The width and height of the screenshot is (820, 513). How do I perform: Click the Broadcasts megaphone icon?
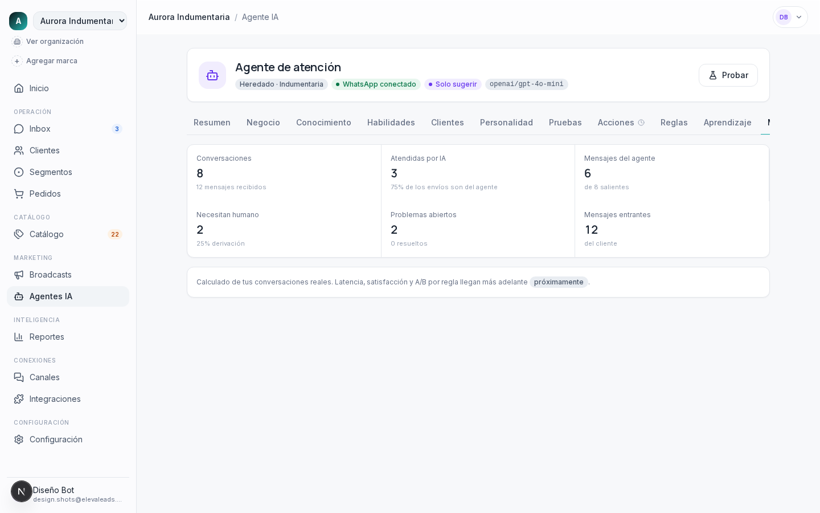(19, 275)
